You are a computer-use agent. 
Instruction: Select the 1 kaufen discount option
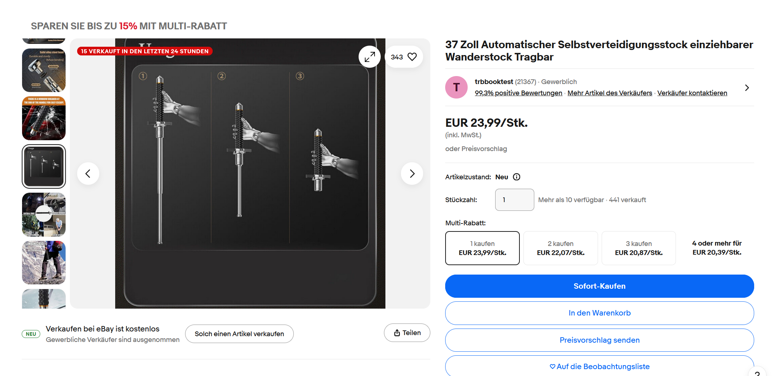coord(482,248)
